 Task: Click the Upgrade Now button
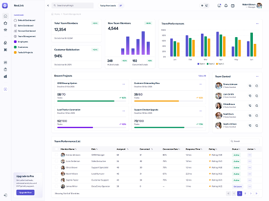click(x=25, y=192)
